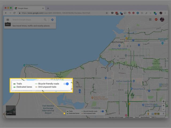Switch to Satellite view thumbnail

[x=11, y=110]
